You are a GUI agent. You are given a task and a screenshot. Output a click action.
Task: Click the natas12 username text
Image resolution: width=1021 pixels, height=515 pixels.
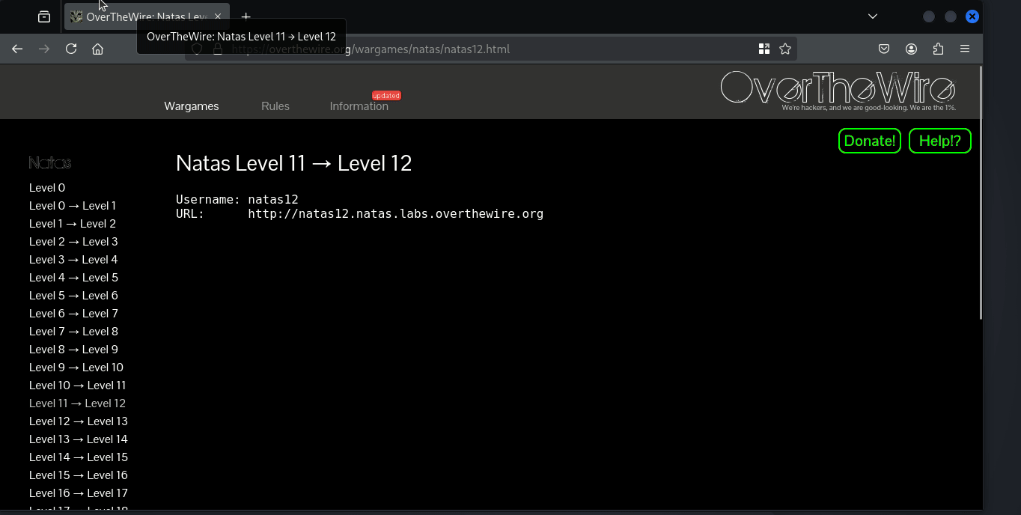[273, 199]
